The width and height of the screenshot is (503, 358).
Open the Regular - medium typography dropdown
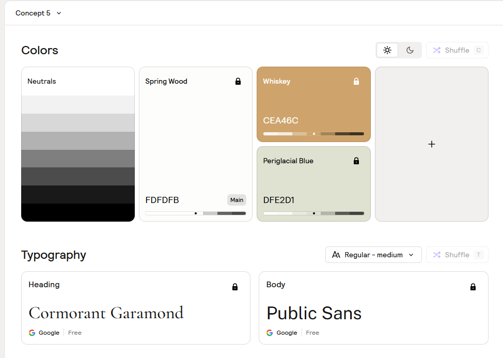tap(373, 255)
